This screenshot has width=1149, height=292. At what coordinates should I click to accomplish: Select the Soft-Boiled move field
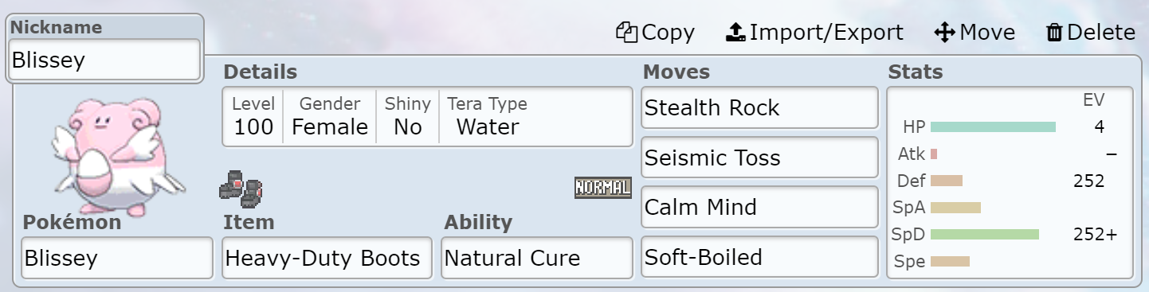pyautogui.click(x=759, y=258)
